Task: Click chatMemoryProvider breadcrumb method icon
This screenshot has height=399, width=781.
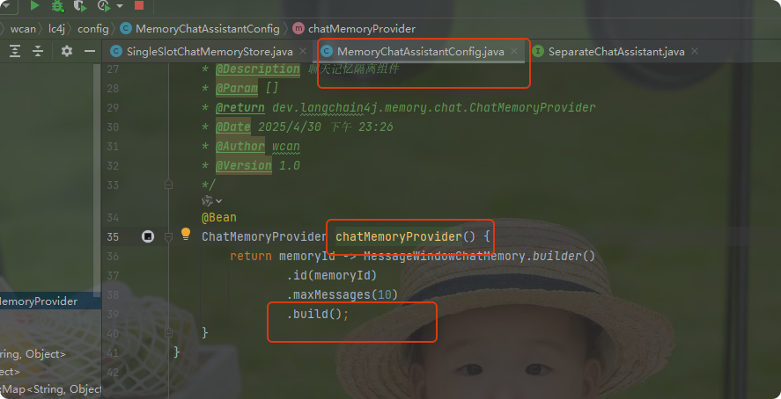Action: point(298,29)
